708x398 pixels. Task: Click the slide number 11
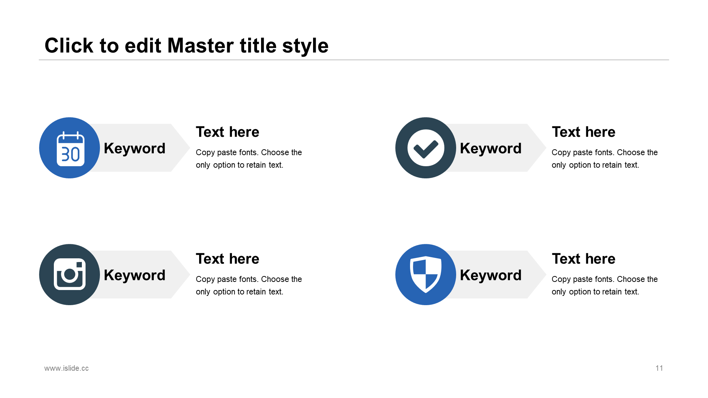click(659, 368)
